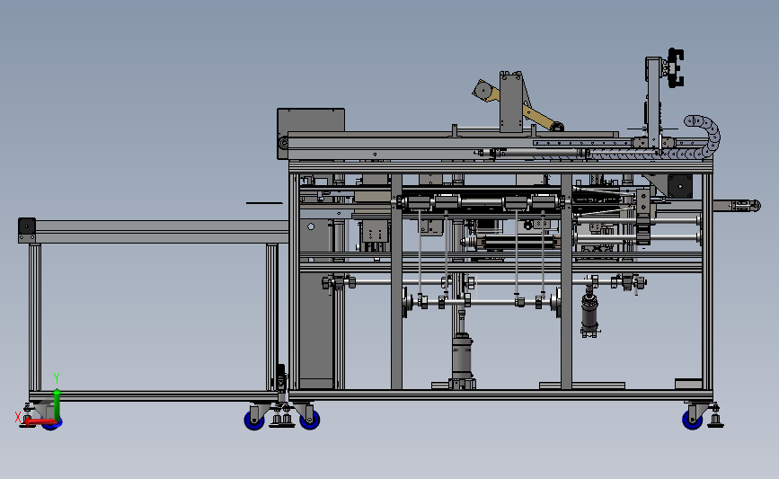
Task: Select the bottom horizontal rail of the main frame
Action: pos(500,395)
